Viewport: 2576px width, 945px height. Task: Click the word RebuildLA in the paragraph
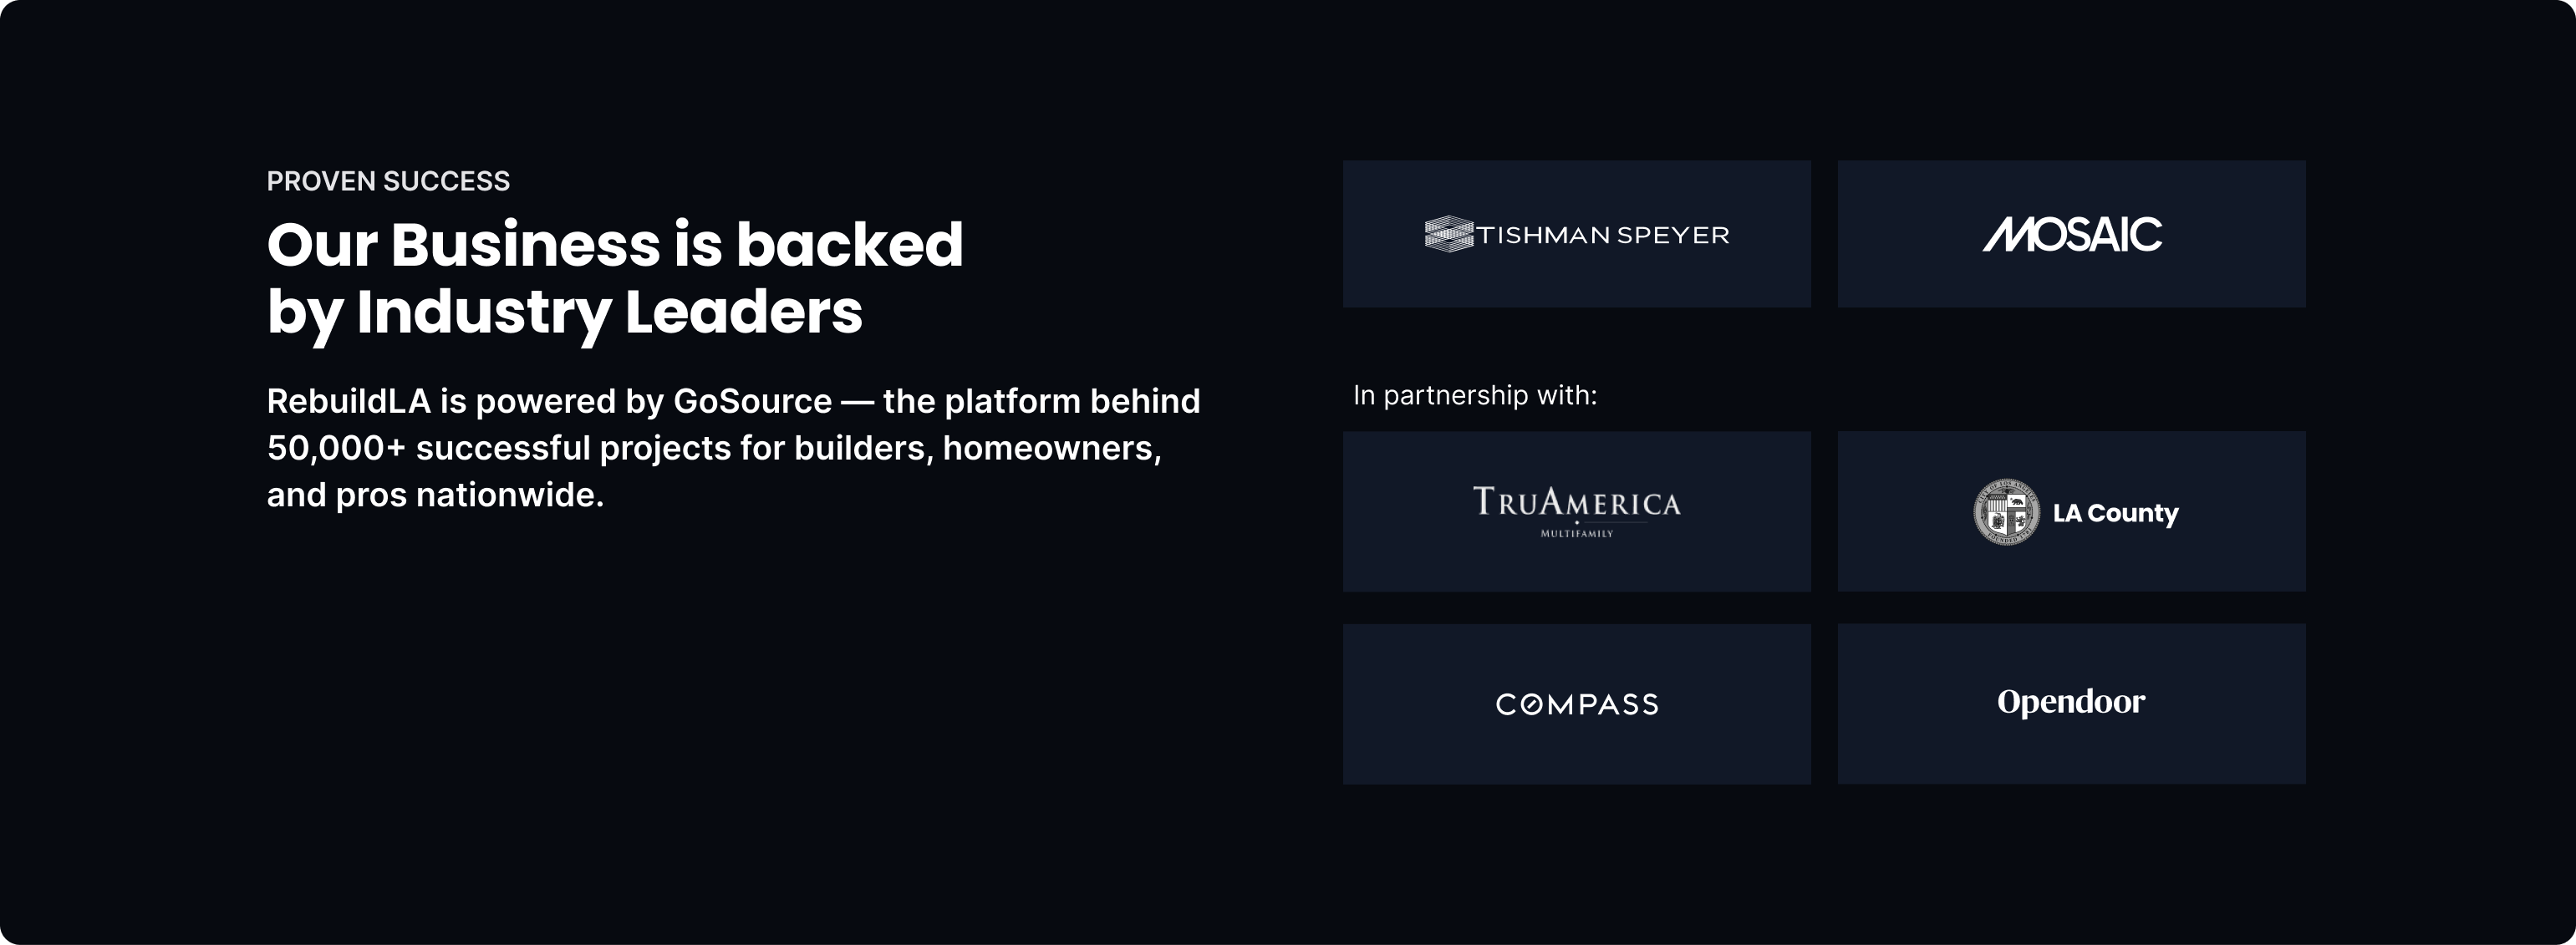[x=349, y=401]
